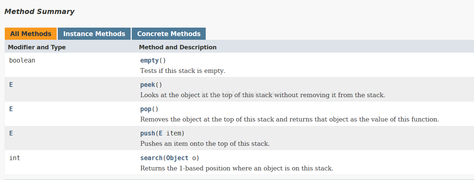Click the int return type in search row

tap(14, 158)
